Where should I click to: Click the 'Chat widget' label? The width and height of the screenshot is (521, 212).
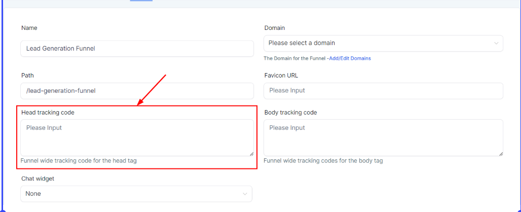click(38, 179)
